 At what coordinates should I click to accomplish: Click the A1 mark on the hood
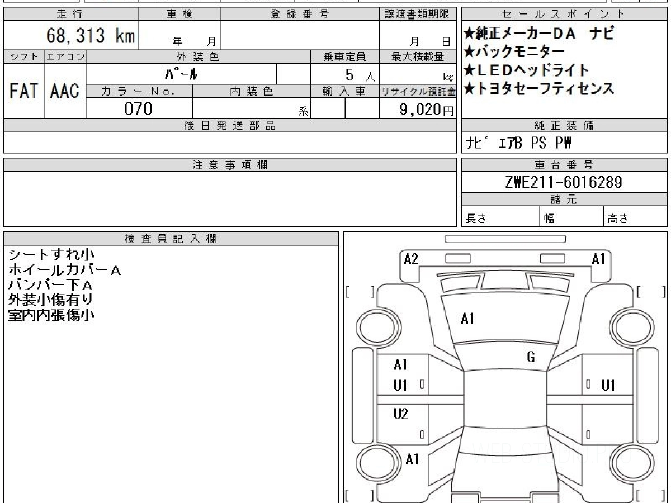pos(468,319)
